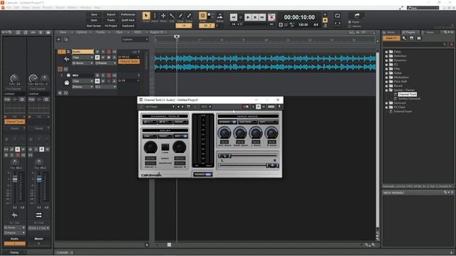Mute the Audio track
Image resolution: width=456 pixels, height=256 pixels.
(x=97, y=52)
